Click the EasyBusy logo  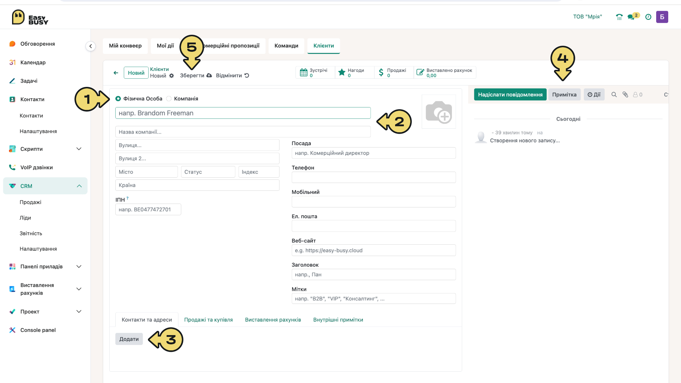(x=30, y=17)
